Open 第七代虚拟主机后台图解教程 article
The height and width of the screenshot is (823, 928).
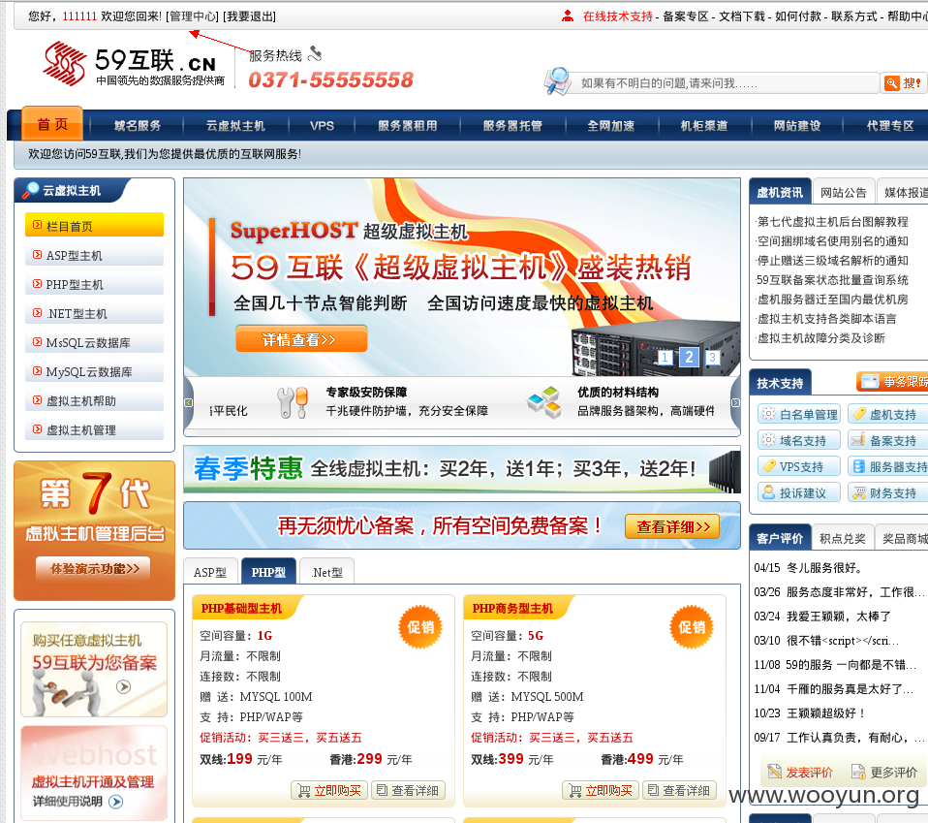click(832, 221)
